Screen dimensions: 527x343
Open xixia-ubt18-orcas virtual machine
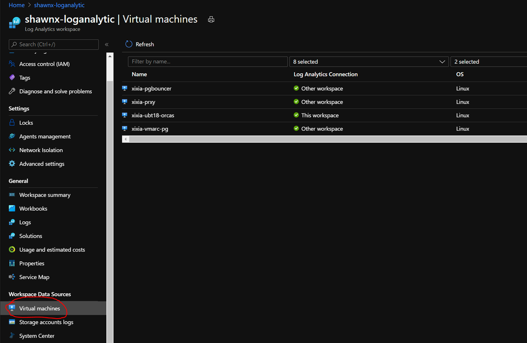click(x=153, y=115)
